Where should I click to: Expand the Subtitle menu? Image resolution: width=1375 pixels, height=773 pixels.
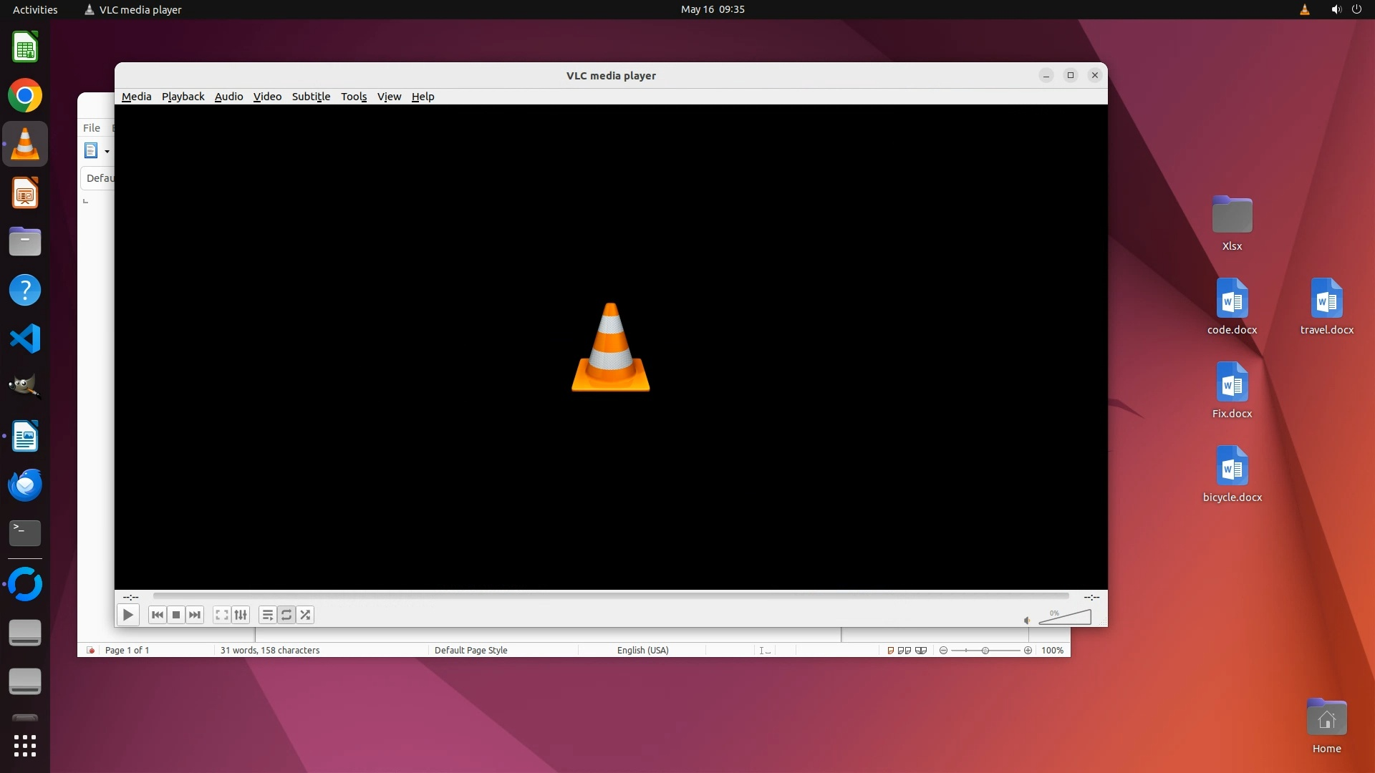point(311,97)
